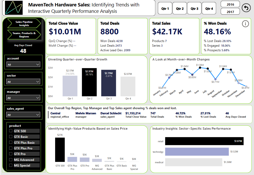
Task: Choose the 2017 year button
Action: pos(230,12)
